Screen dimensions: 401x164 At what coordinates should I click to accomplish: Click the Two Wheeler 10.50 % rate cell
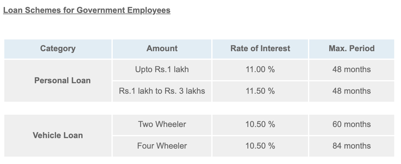[260, 124]
